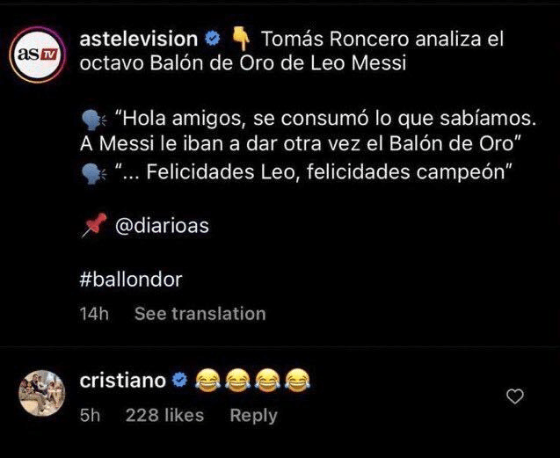
Task: Open the astelevision username link
Action: click(138, 39)
